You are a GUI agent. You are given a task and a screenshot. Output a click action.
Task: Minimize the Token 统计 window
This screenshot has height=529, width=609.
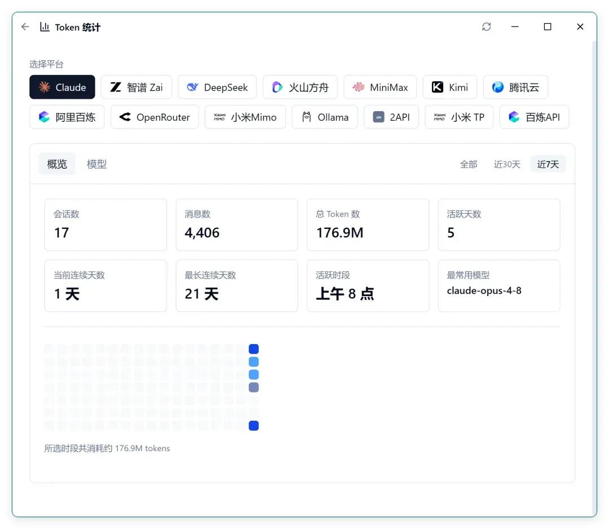click(x=515, y=27)
